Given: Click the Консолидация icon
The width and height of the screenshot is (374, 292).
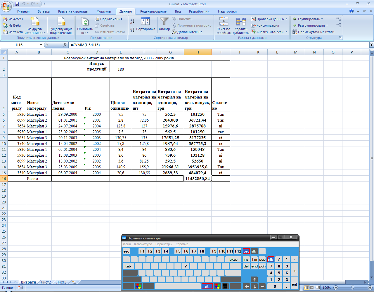Looking at the screenshot, I should [253, 25].
